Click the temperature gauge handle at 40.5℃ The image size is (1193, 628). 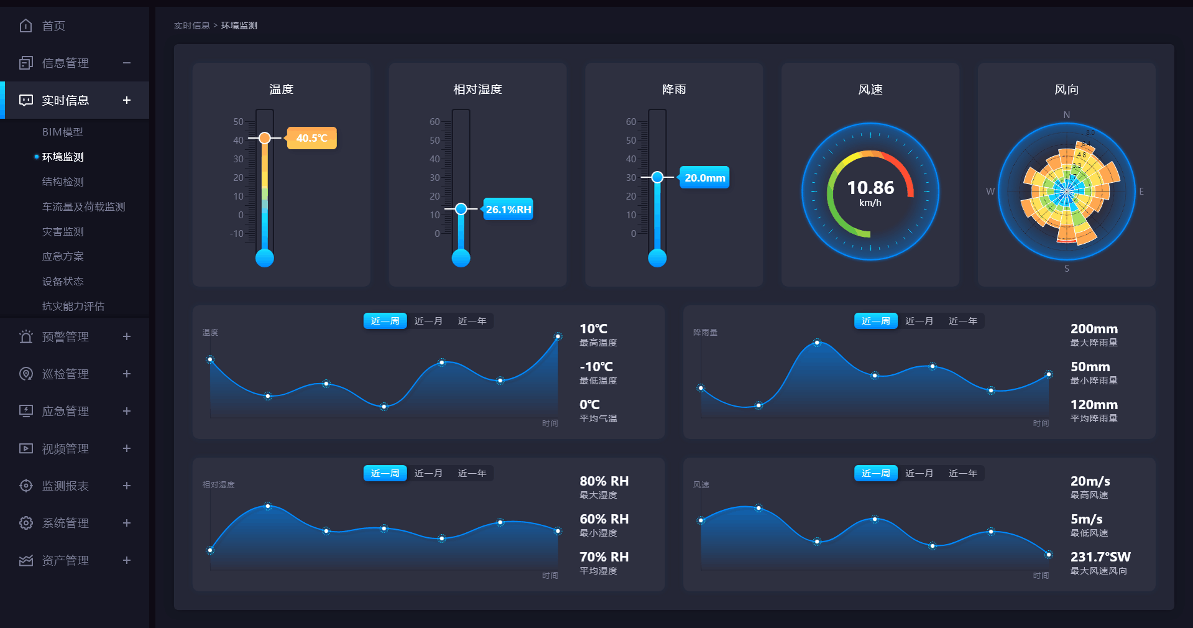coord(265,138)
